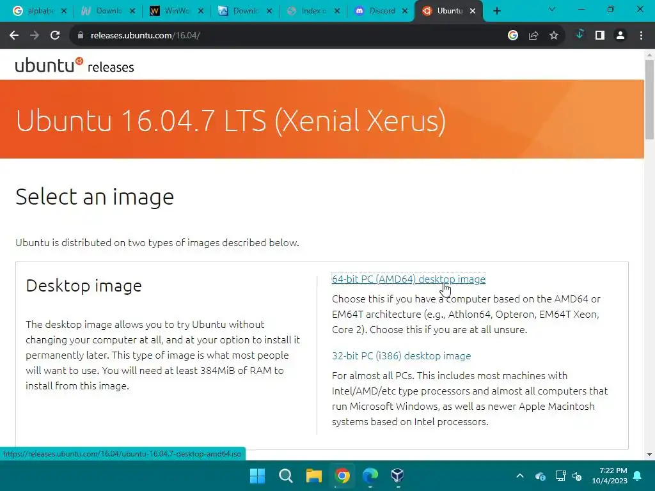
Task: Click the forward navigation arrow
Action: click(x=35, y=36)
